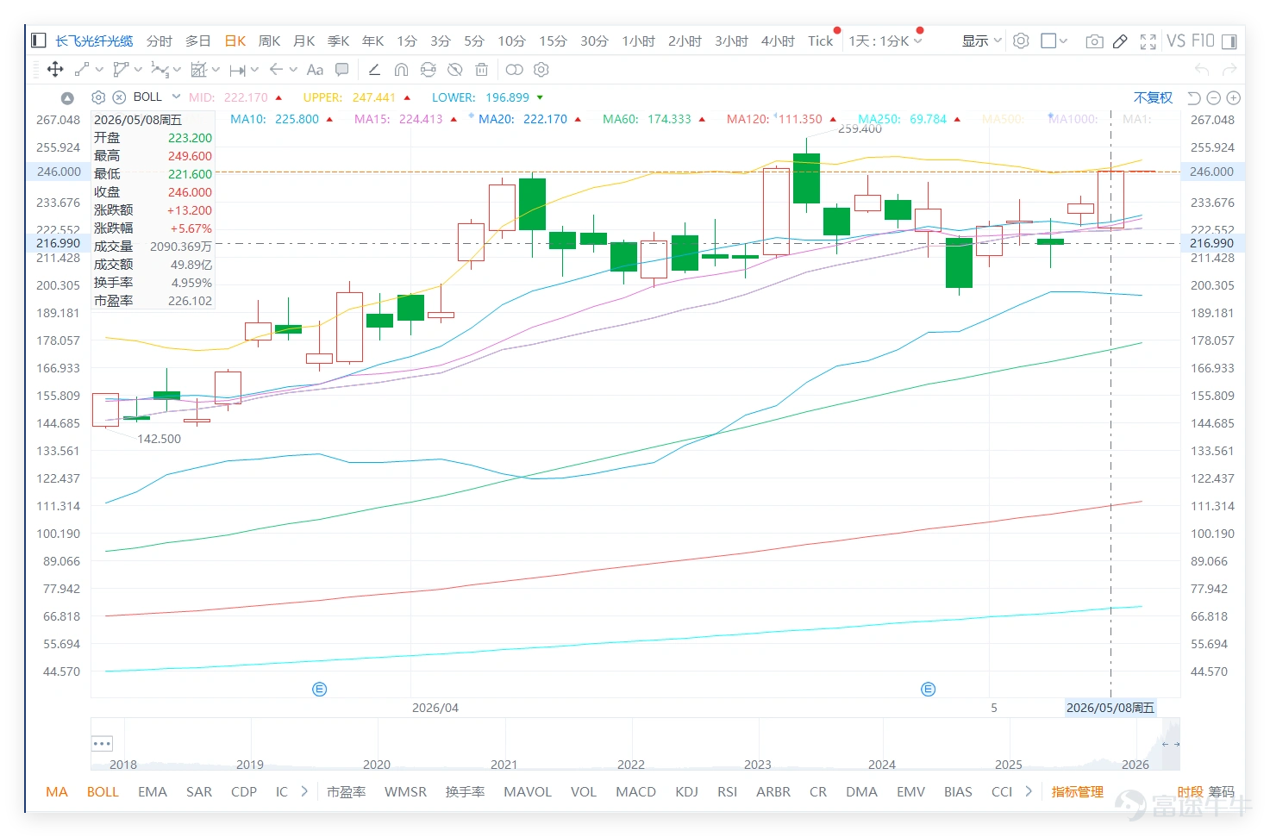Open 指标管理 indicator management
The width and height of the screenshot is (1270, 837).
point(1077,791)
